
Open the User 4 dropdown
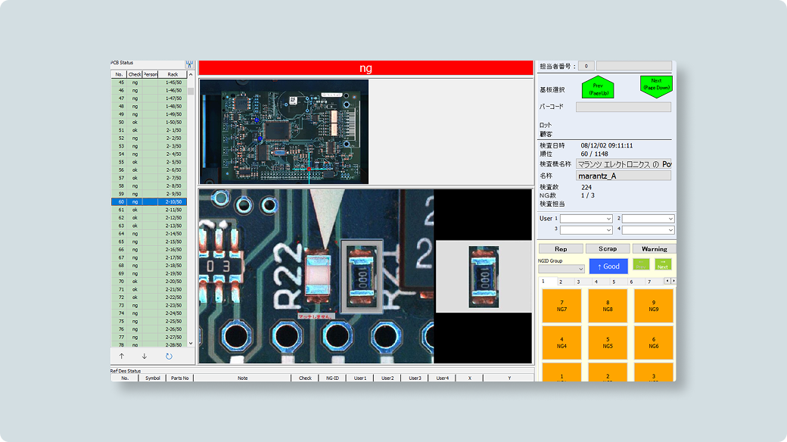[x=648, y=229]
